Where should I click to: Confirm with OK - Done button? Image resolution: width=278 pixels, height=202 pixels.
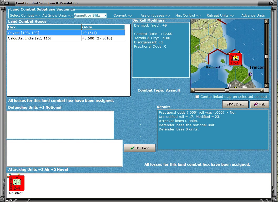point(140,148)
